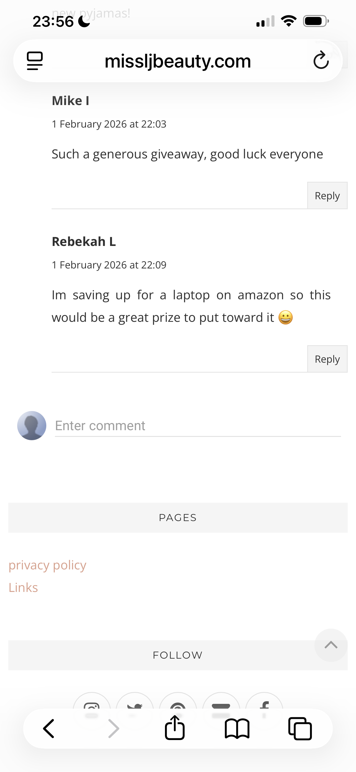356x772 pixels.
Task: Show all open Safari tabs
Action: click(x=300, y=728)
